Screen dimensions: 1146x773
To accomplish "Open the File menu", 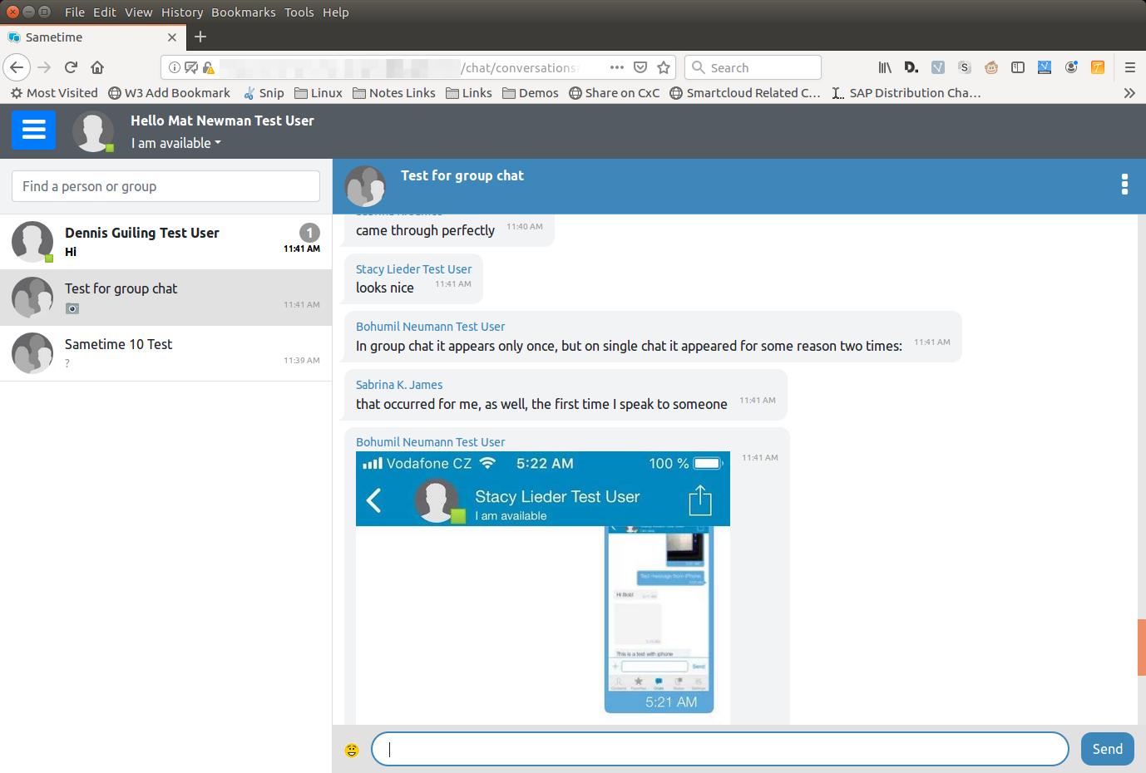I will coord(75,12).
